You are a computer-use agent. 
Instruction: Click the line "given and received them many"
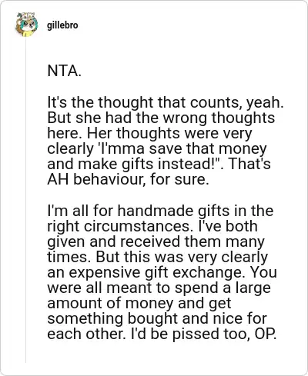(x=156, y=241)
